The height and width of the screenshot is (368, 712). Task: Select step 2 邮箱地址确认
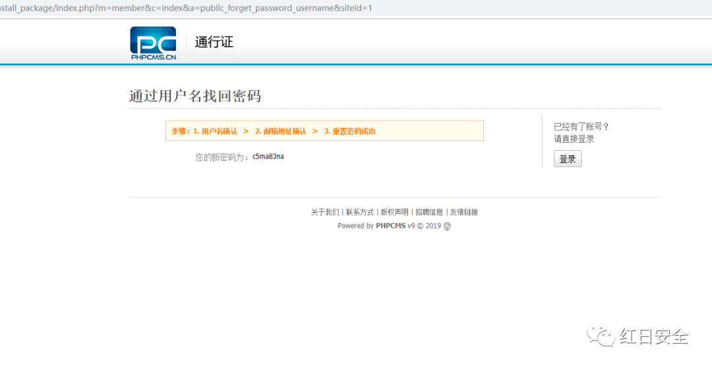[x=281, y=131]
